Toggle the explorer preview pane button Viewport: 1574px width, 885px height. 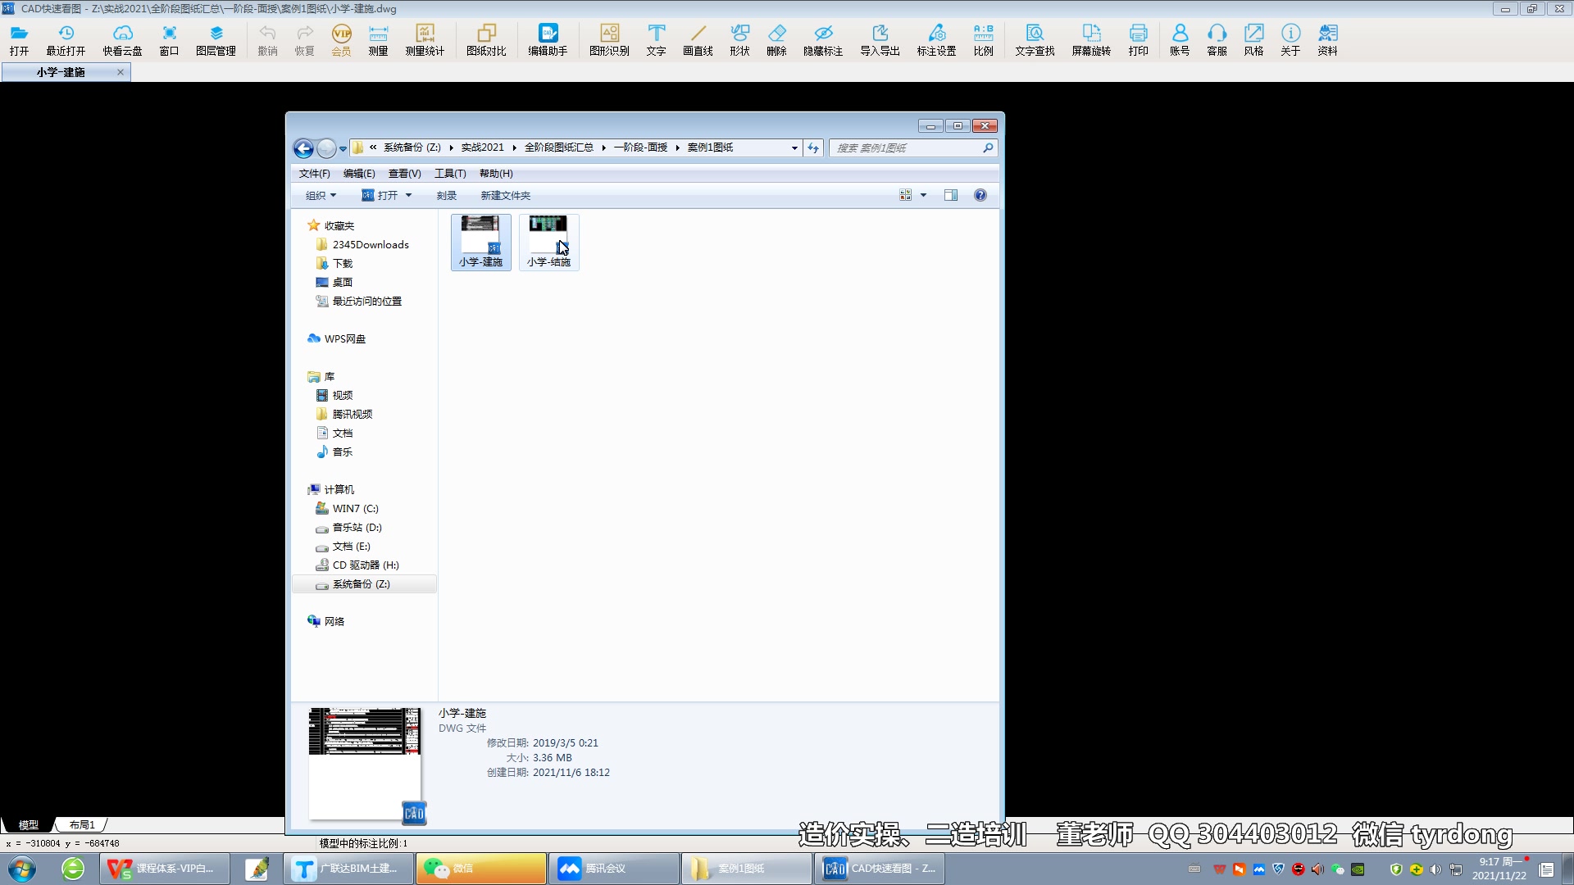[951, 195]
